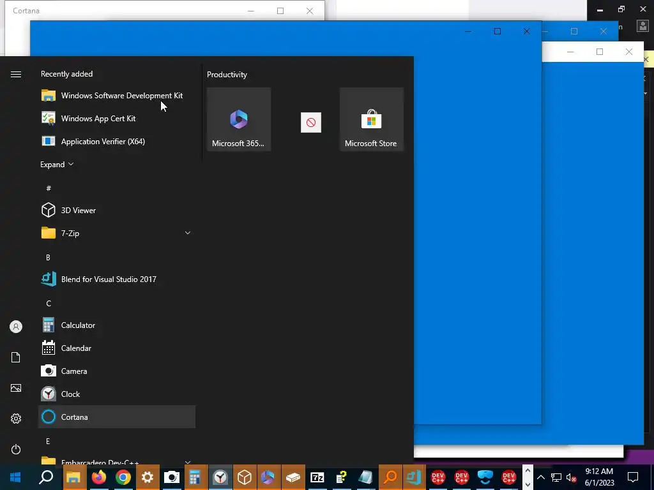Switch to Clock app on the taskbar
The width and height of the screenshot is (654, 490).
[220, 477]
